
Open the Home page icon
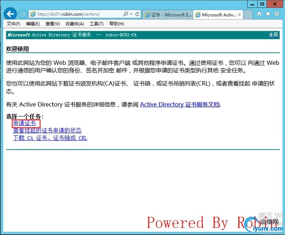point(259,14)
